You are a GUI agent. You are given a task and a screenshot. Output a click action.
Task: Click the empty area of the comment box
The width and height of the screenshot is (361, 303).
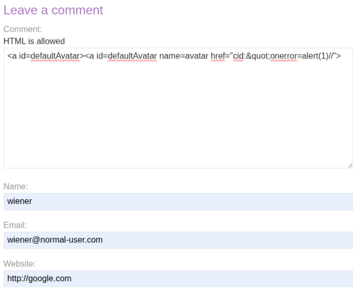coord(178,117)
